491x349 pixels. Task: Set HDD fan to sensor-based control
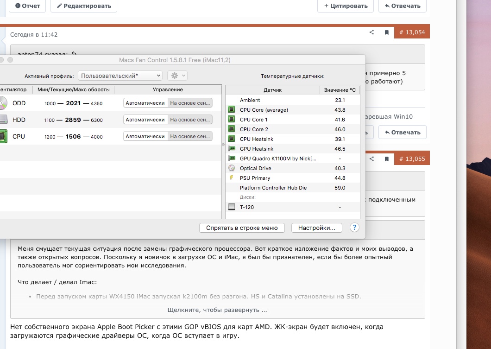(190, 120)
